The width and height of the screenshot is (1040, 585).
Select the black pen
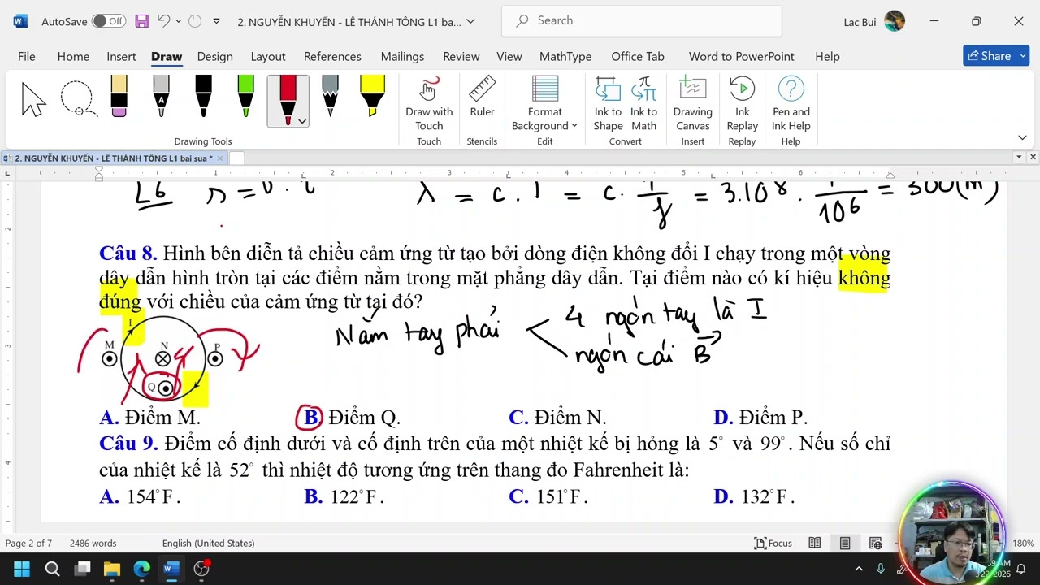[203, 97]
